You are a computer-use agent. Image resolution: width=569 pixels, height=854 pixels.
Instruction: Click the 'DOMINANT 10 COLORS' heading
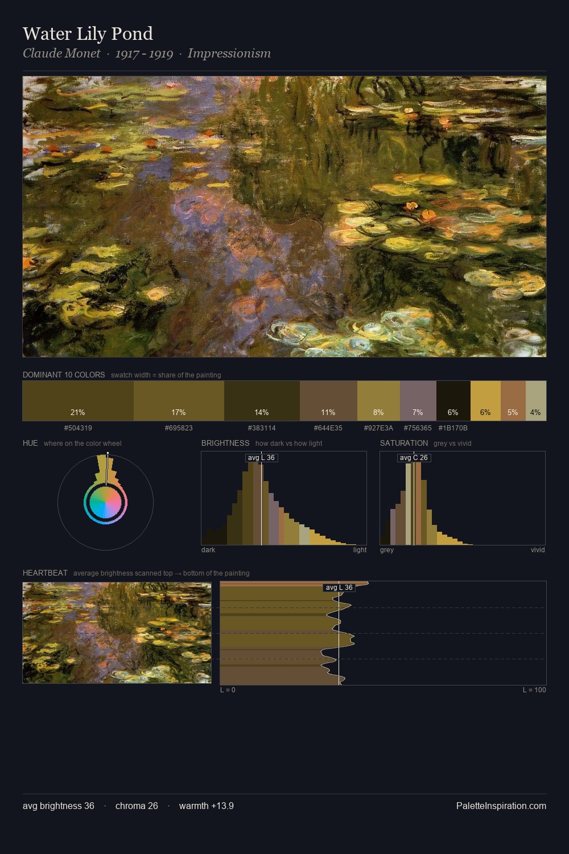[64, 375]
